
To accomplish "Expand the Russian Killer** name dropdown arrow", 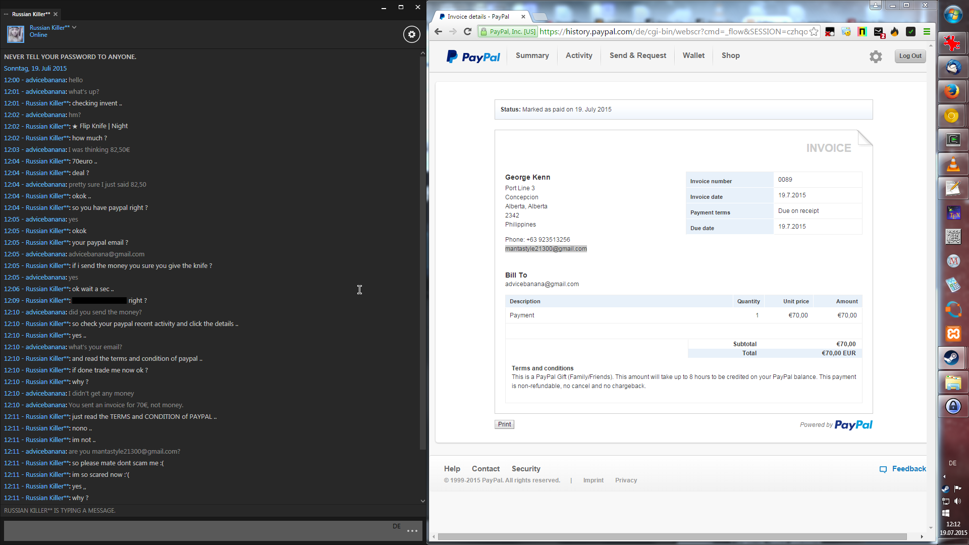I will (74, 27).
